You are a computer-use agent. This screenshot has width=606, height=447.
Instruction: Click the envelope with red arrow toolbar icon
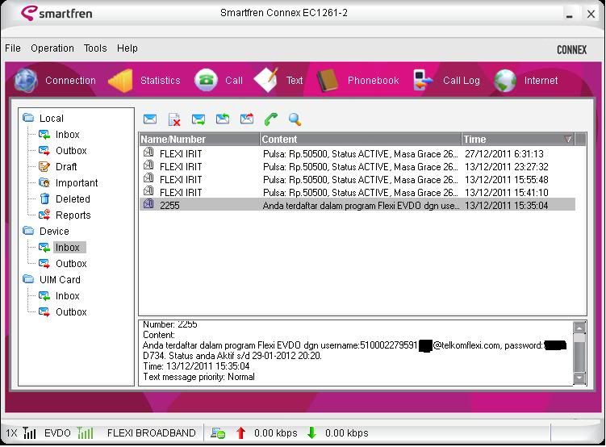tap(247, 119)
